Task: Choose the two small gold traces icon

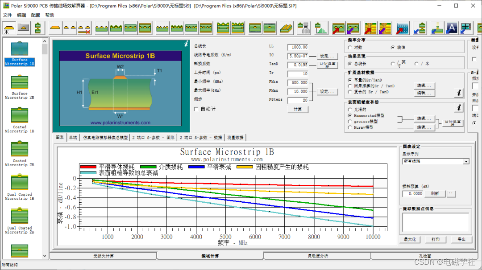Action: pos(70,28)
